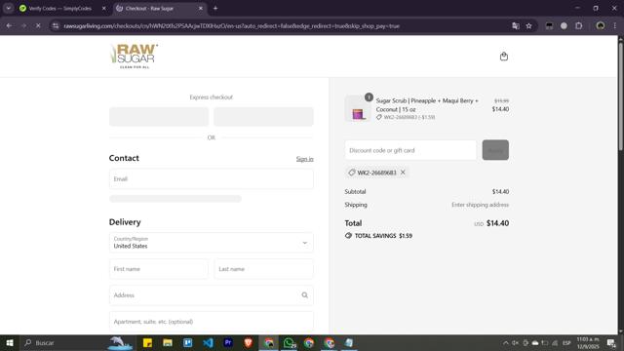Open Brave browser from the taskbar

(249, 342)
